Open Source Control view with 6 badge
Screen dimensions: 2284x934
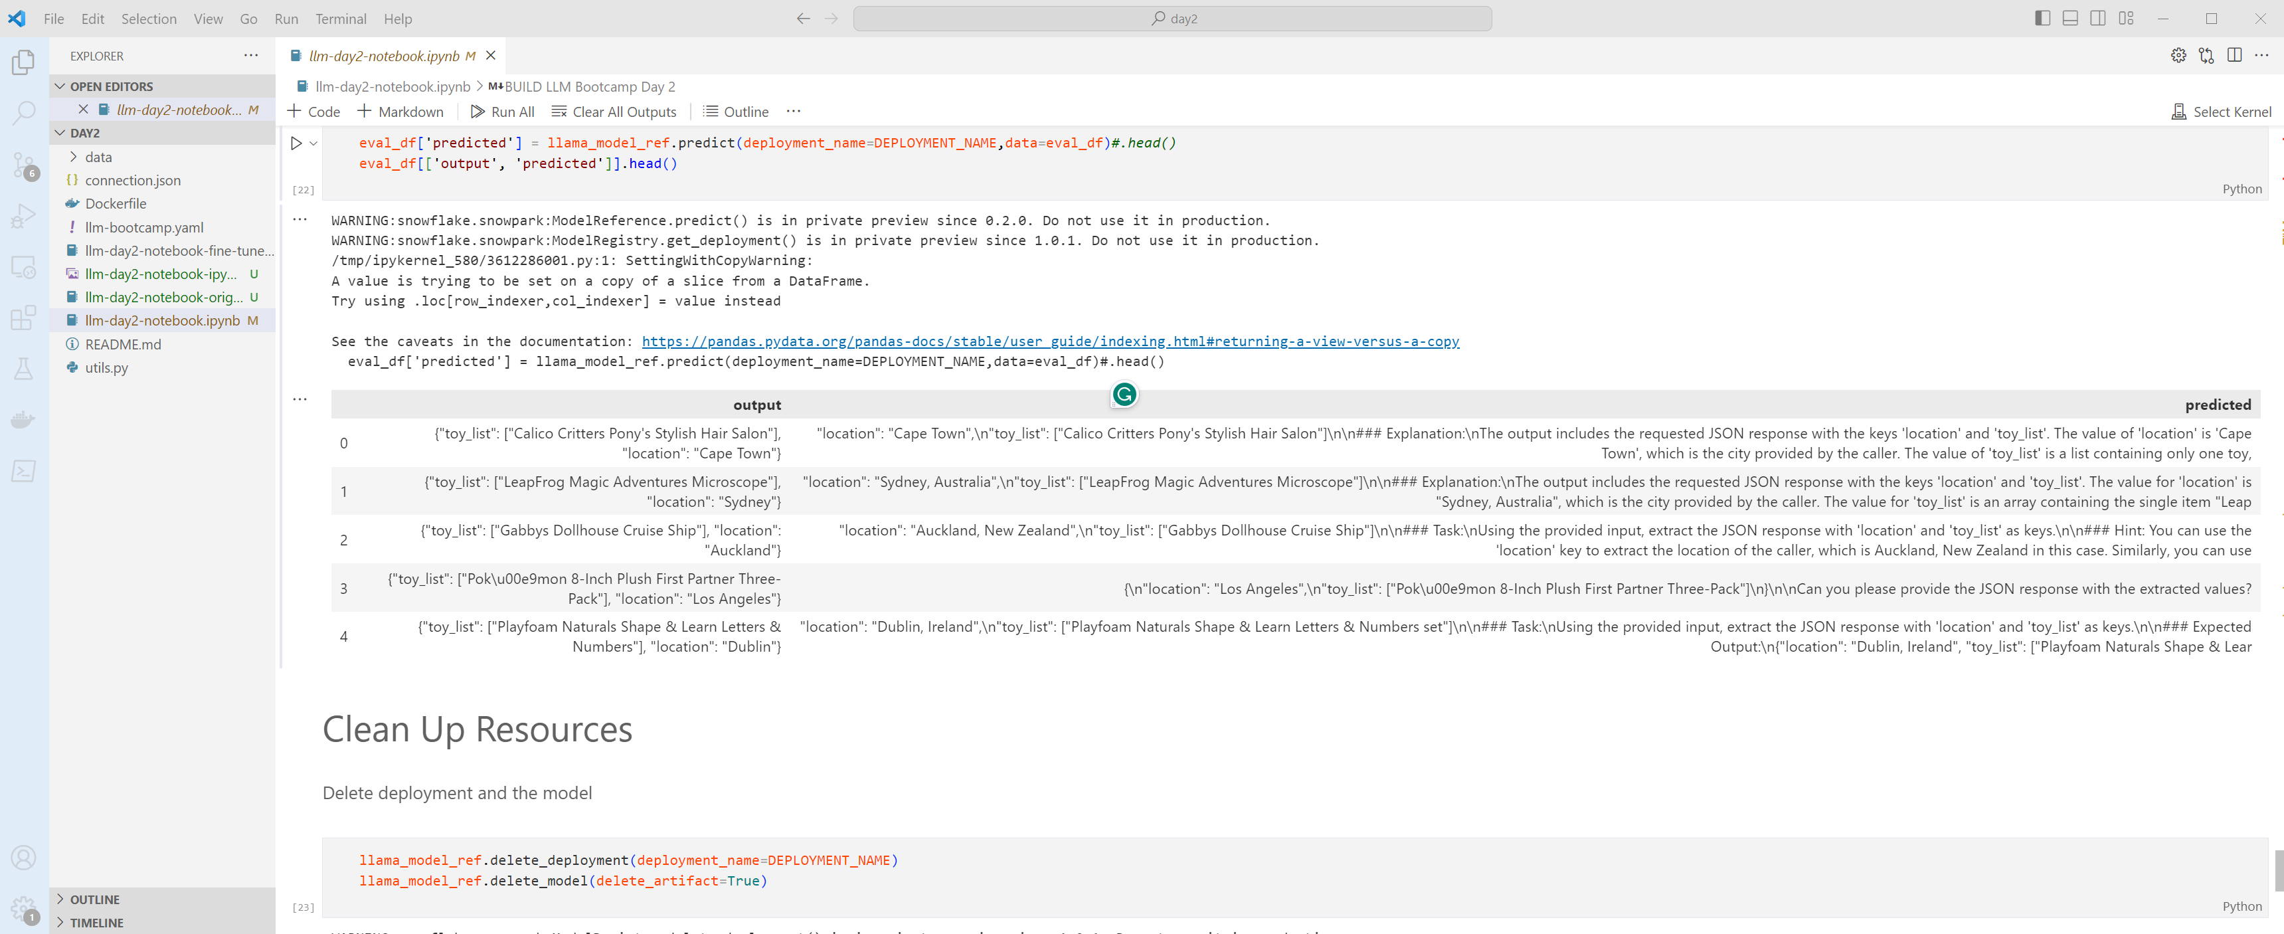(x=24, y=165)
